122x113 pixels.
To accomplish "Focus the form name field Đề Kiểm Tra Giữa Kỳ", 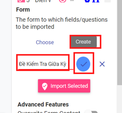I will [x=43, y=64].
